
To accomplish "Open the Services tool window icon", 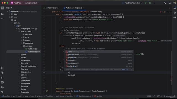I will tap(2, 68).
